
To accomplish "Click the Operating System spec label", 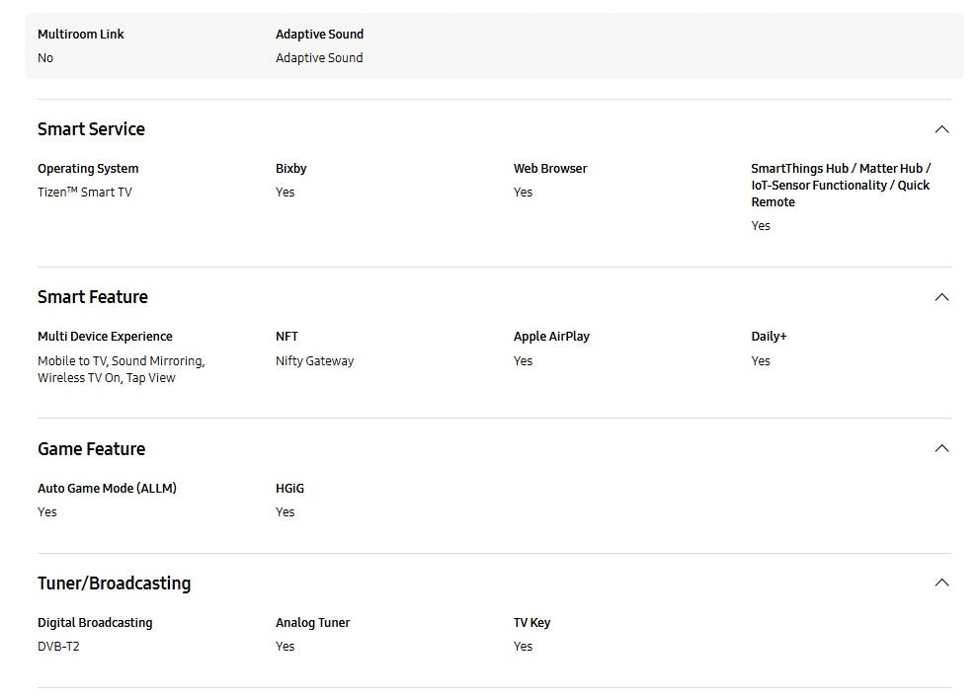I will tap(88, 169).
